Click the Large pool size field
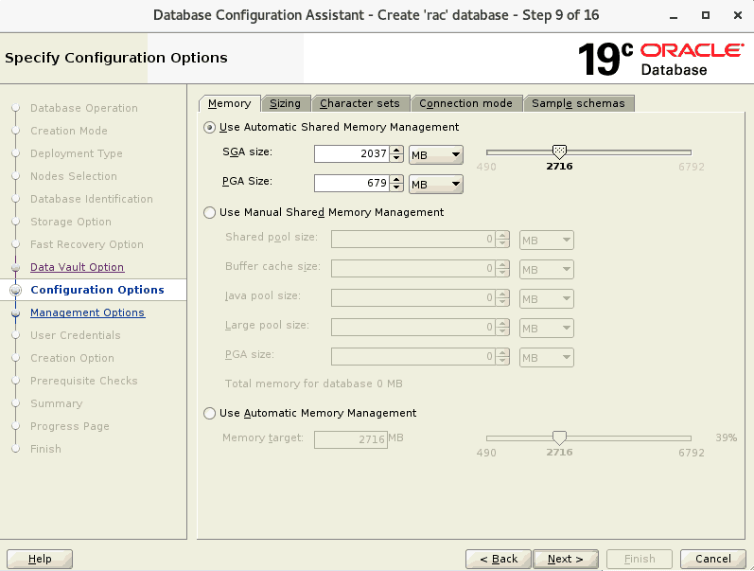Screen dimensions: 754x571 click(x=413, y=328)
